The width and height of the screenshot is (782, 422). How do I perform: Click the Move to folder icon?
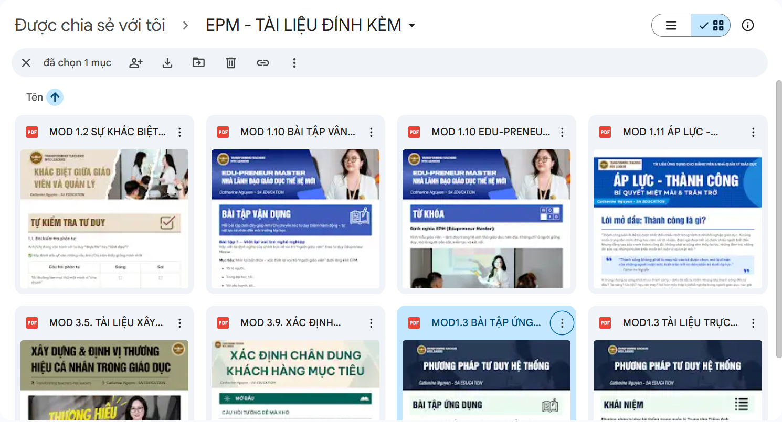[198, 63]
